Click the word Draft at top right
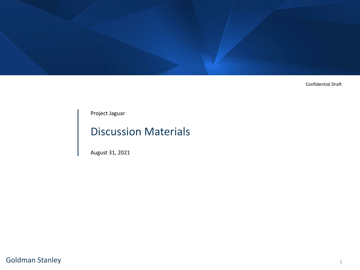Image resolution: width=360 pixels, height=270 pixels. coord(336,84)
